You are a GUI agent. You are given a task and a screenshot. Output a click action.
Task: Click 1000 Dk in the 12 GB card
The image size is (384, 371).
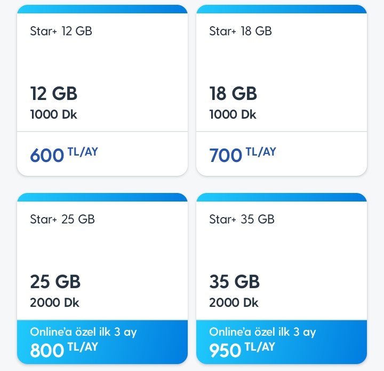[53, 114]
